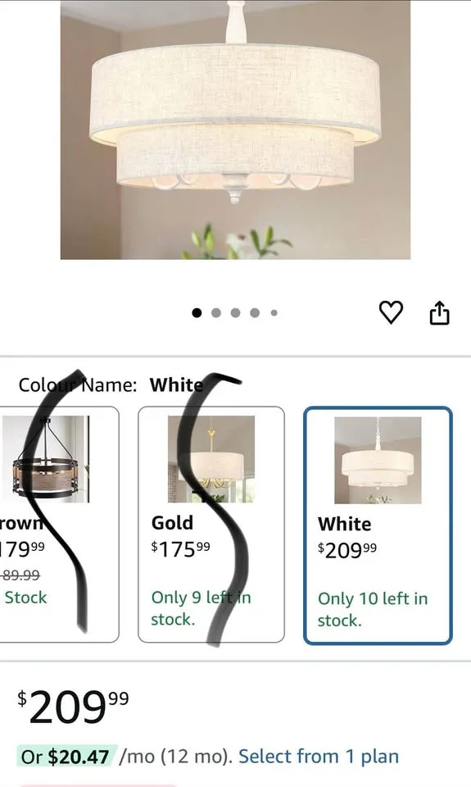The height and width of the screenshot is (787, 471).
Task: Go to the small last carousel dot
Action: [274, 312]
